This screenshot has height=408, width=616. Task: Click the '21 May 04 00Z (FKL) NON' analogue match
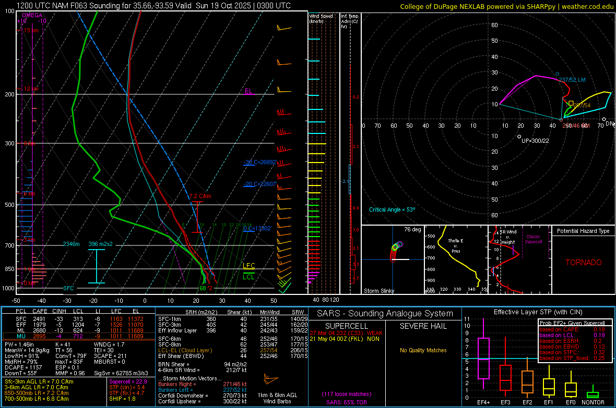point(345,339)
